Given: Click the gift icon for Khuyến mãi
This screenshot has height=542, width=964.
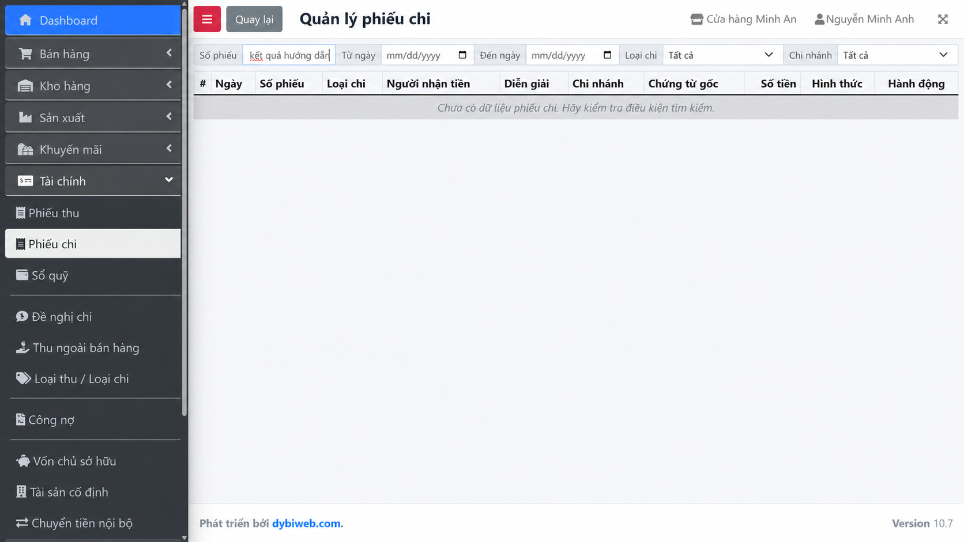Looking at the screenshot, I should [25, 150].
